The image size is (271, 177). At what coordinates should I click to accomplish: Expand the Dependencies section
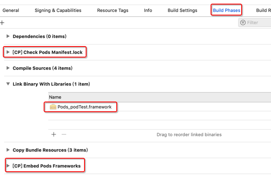pos(8,36)
